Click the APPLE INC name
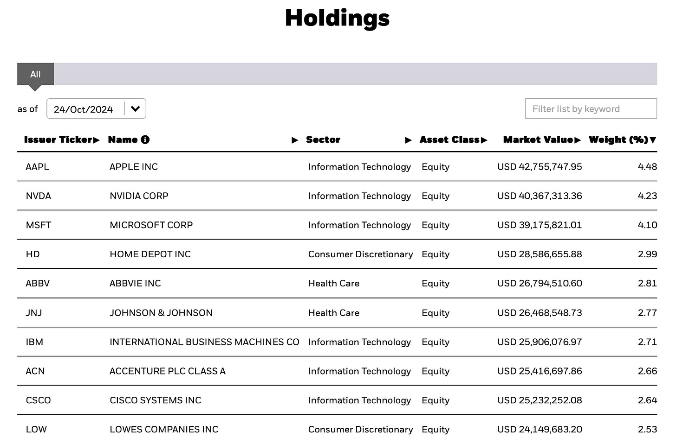 134,167
